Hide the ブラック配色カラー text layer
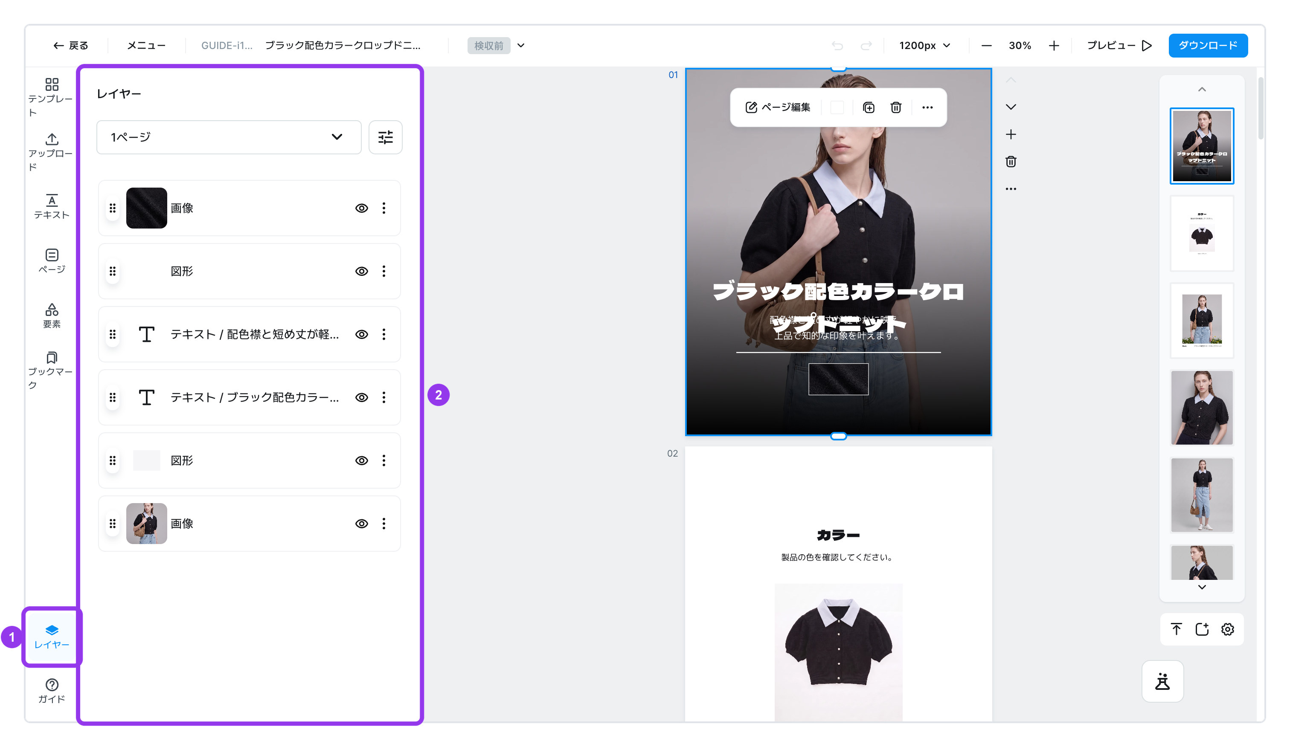This screenshot has width=1290, height=747. 361,397
